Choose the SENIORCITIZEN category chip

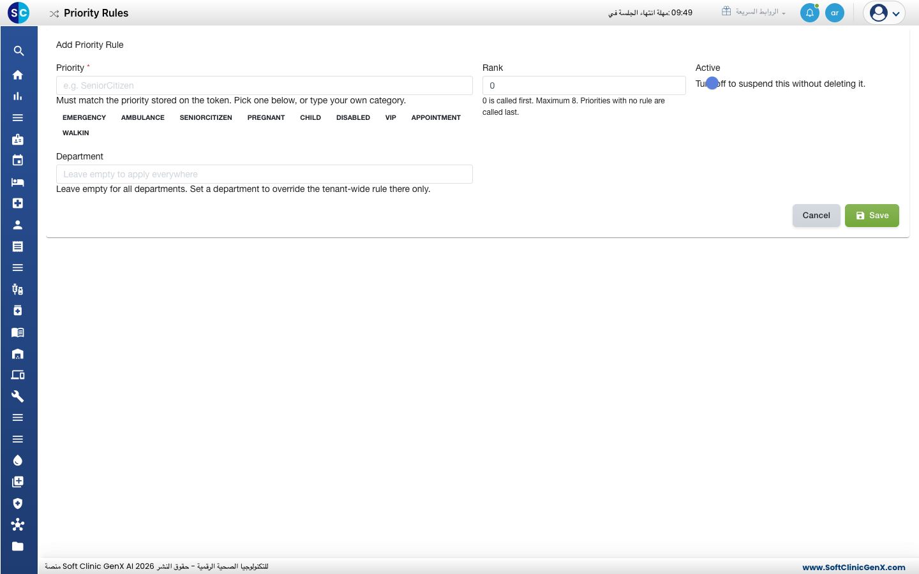206,118
